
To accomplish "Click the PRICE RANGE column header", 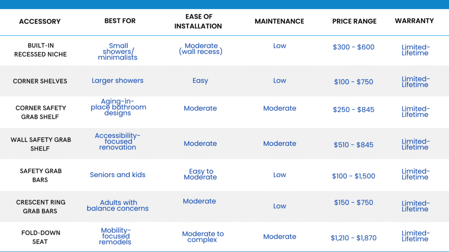I will 354,21.
